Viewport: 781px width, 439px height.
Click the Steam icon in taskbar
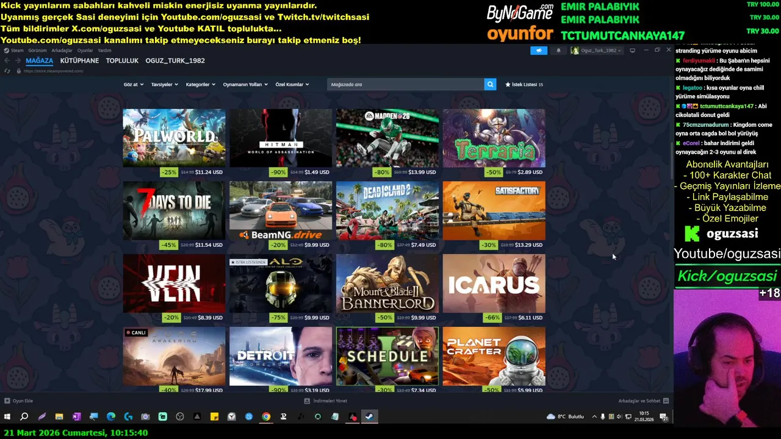tap(369, 416)
